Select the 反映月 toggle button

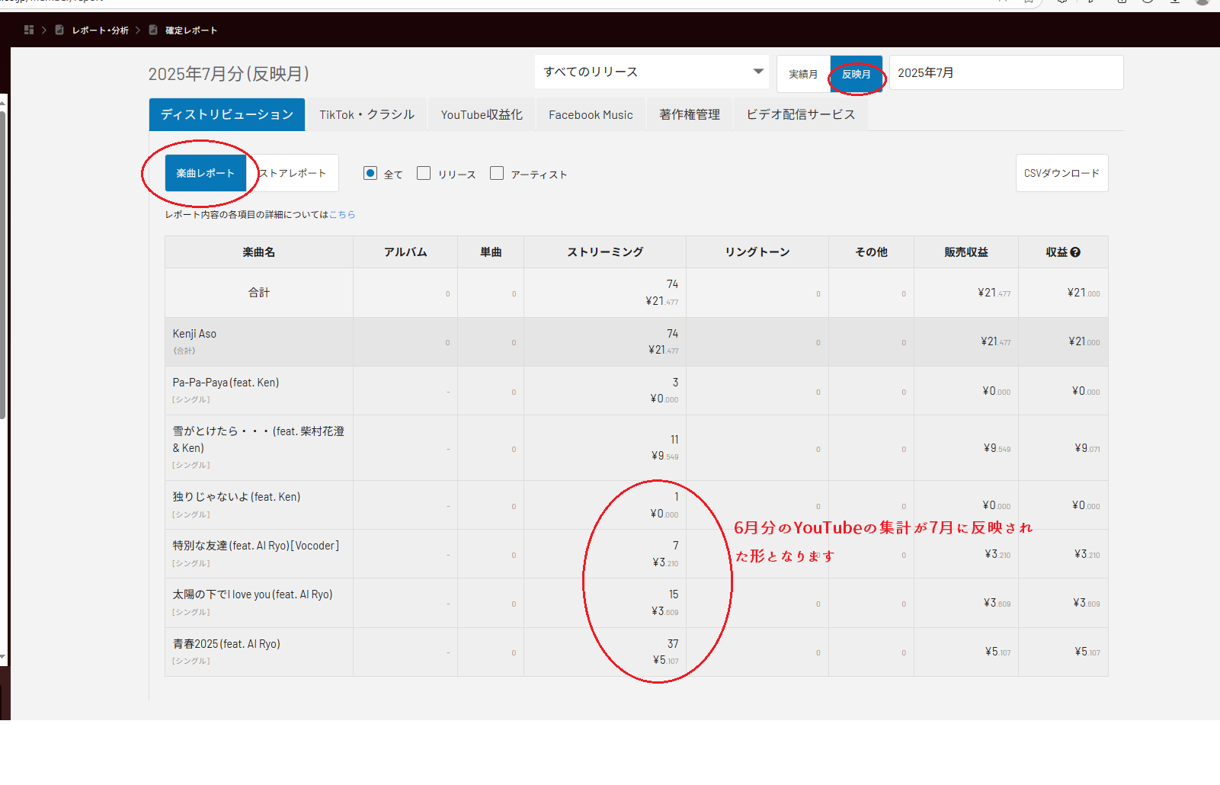[856, 74]
